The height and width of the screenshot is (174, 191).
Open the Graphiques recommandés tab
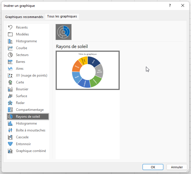click(x=24, y=17)
